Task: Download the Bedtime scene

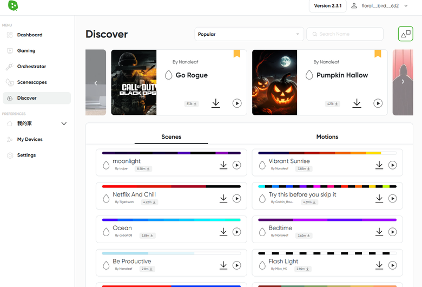Action: [379, 232]
